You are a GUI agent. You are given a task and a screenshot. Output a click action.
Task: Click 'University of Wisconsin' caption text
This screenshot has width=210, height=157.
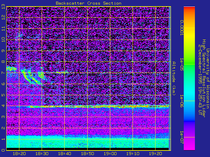pos(208,78)
